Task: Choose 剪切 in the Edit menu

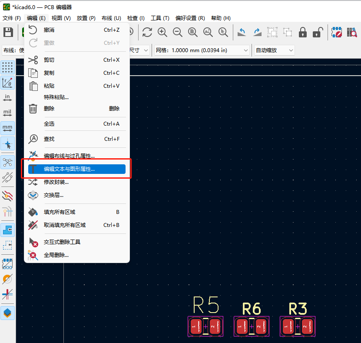Action: (x=77, y=60)
